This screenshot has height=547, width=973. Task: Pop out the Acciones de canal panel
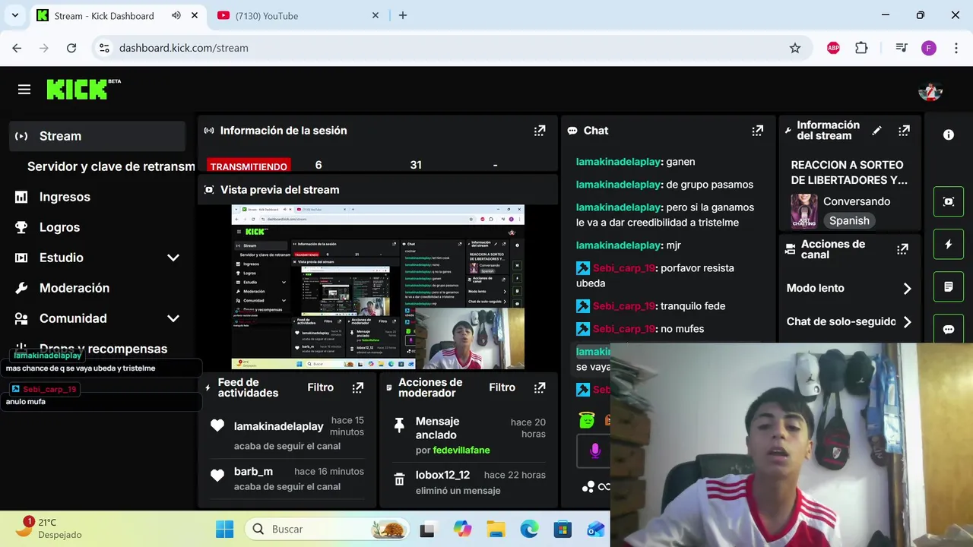point(903,249)
